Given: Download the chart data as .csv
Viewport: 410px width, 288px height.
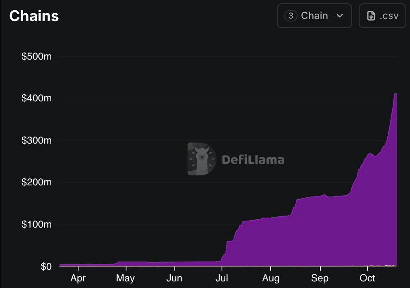Looking at the screenshot, I should [382, 16].
